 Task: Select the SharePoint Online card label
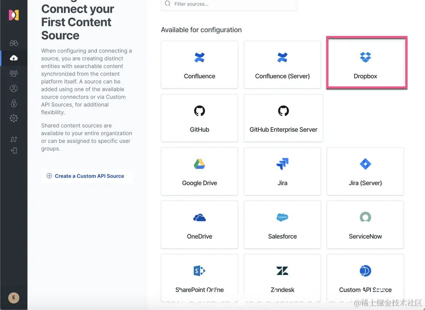click(200, 289)
